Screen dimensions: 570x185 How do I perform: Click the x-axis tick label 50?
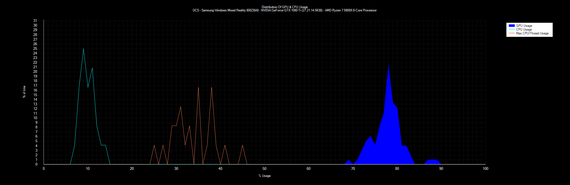click(264, 168)
